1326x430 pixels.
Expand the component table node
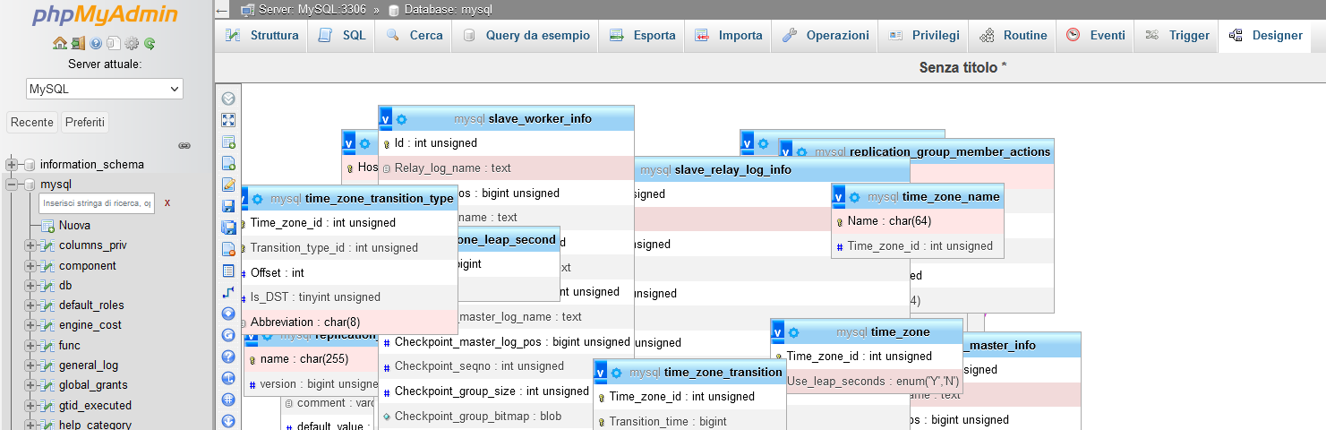[30, 266]
